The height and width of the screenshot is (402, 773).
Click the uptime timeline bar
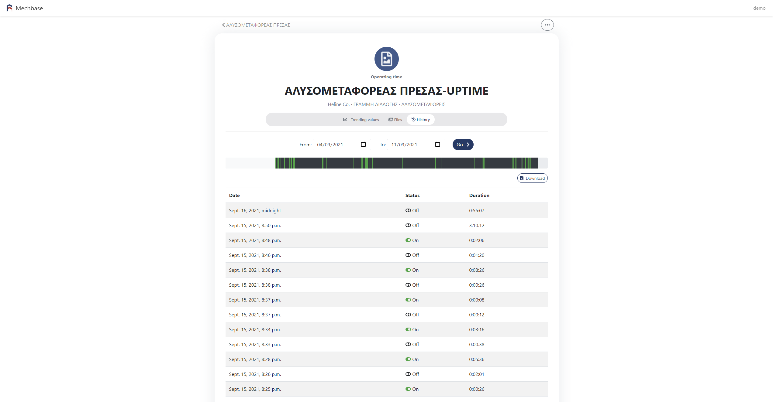pyautogui.click(x=386, y=163)
